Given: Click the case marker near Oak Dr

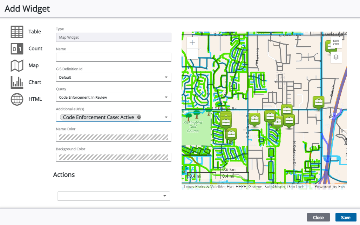Looking at the screenshot, I should (318, 102).
